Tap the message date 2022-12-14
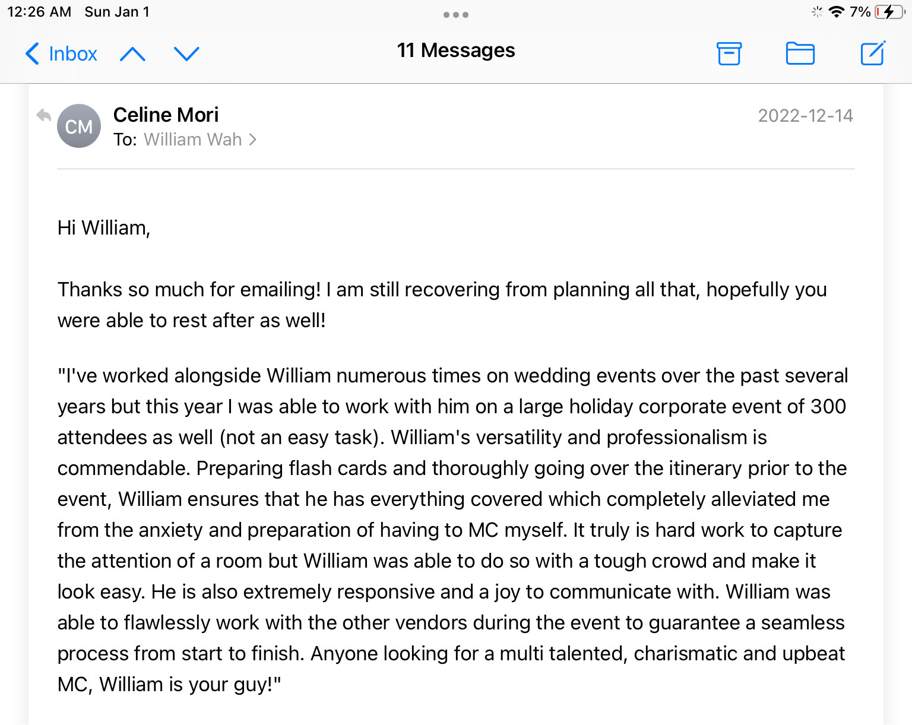Screen dimensions: 912x725 [x=805, y=116]
